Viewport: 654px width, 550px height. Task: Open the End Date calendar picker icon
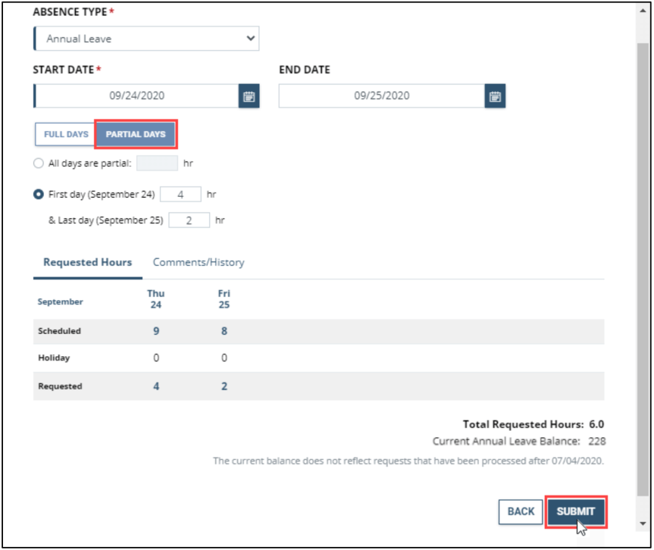coord(496,95)
